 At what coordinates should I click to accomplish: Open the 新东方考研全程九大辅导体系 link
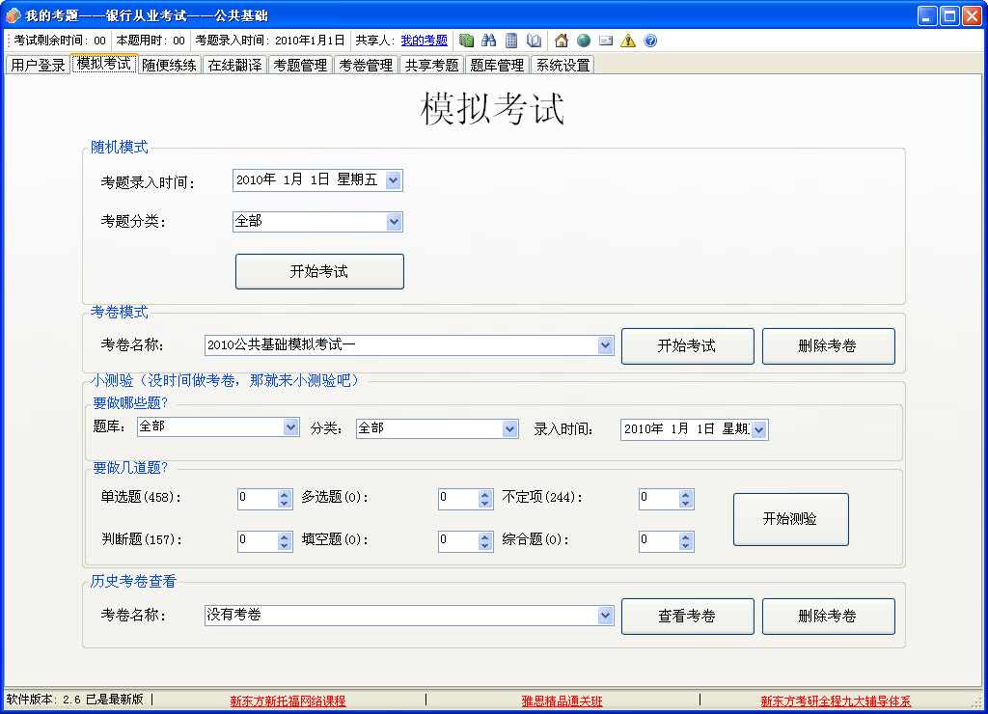point(836,700)
